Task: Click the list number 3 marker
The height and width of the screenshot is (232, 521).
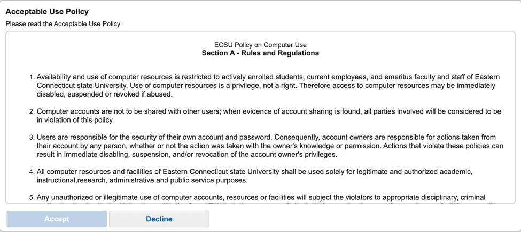Action: coord(32,137)
